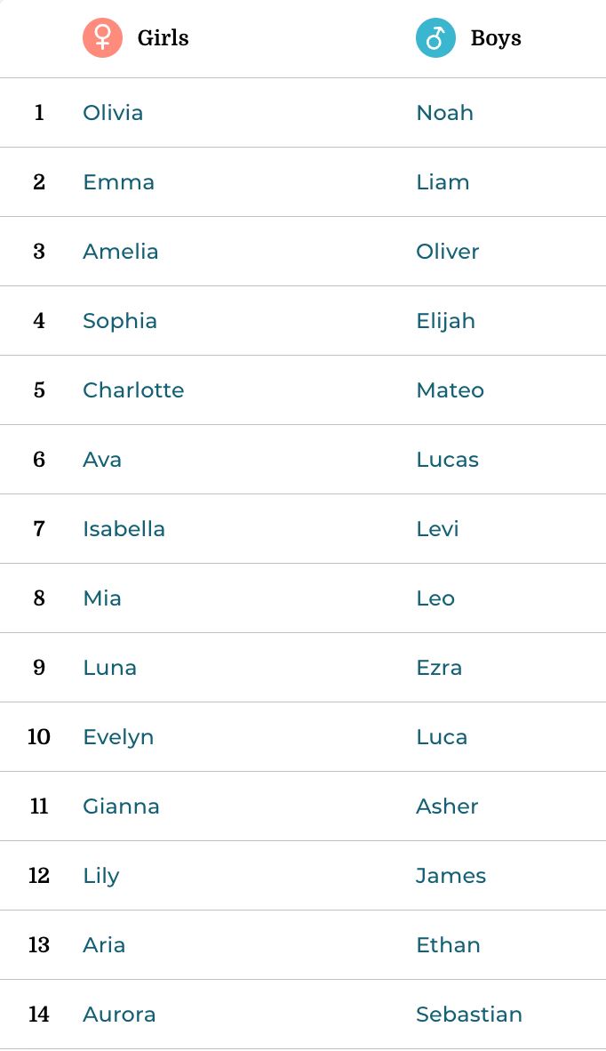This screenshot has width=606, height=1051.
Task: View the name Mateo
Action: click(x=450, y=390)
